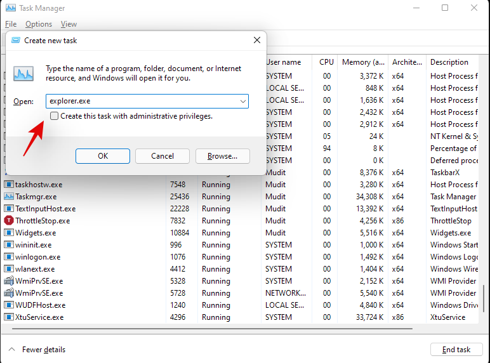Click the End task button
This screenshot has height=363, width=490.
point(456,349)
